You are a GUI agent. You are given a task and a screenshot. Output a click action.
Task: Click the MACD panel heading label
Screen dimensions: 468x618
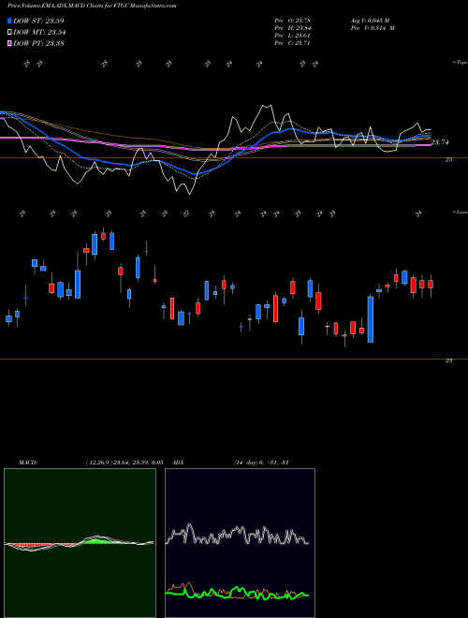tap(27, 463)
